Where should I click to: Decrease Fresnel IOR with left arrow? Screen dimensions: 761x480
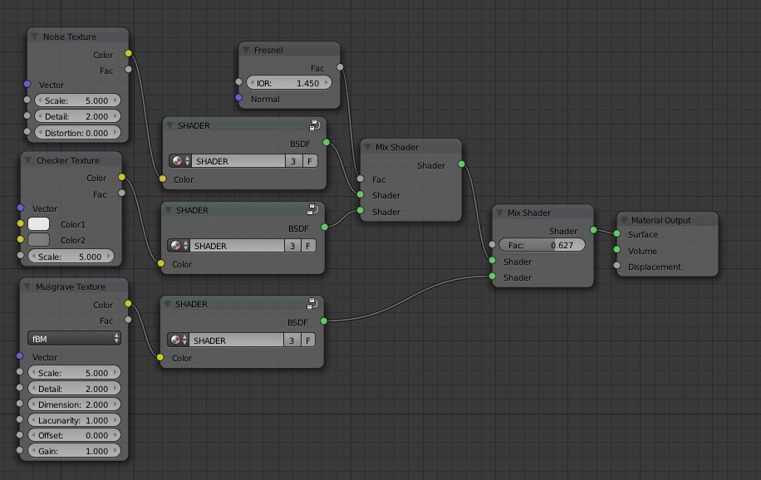(x=253, y=82)
